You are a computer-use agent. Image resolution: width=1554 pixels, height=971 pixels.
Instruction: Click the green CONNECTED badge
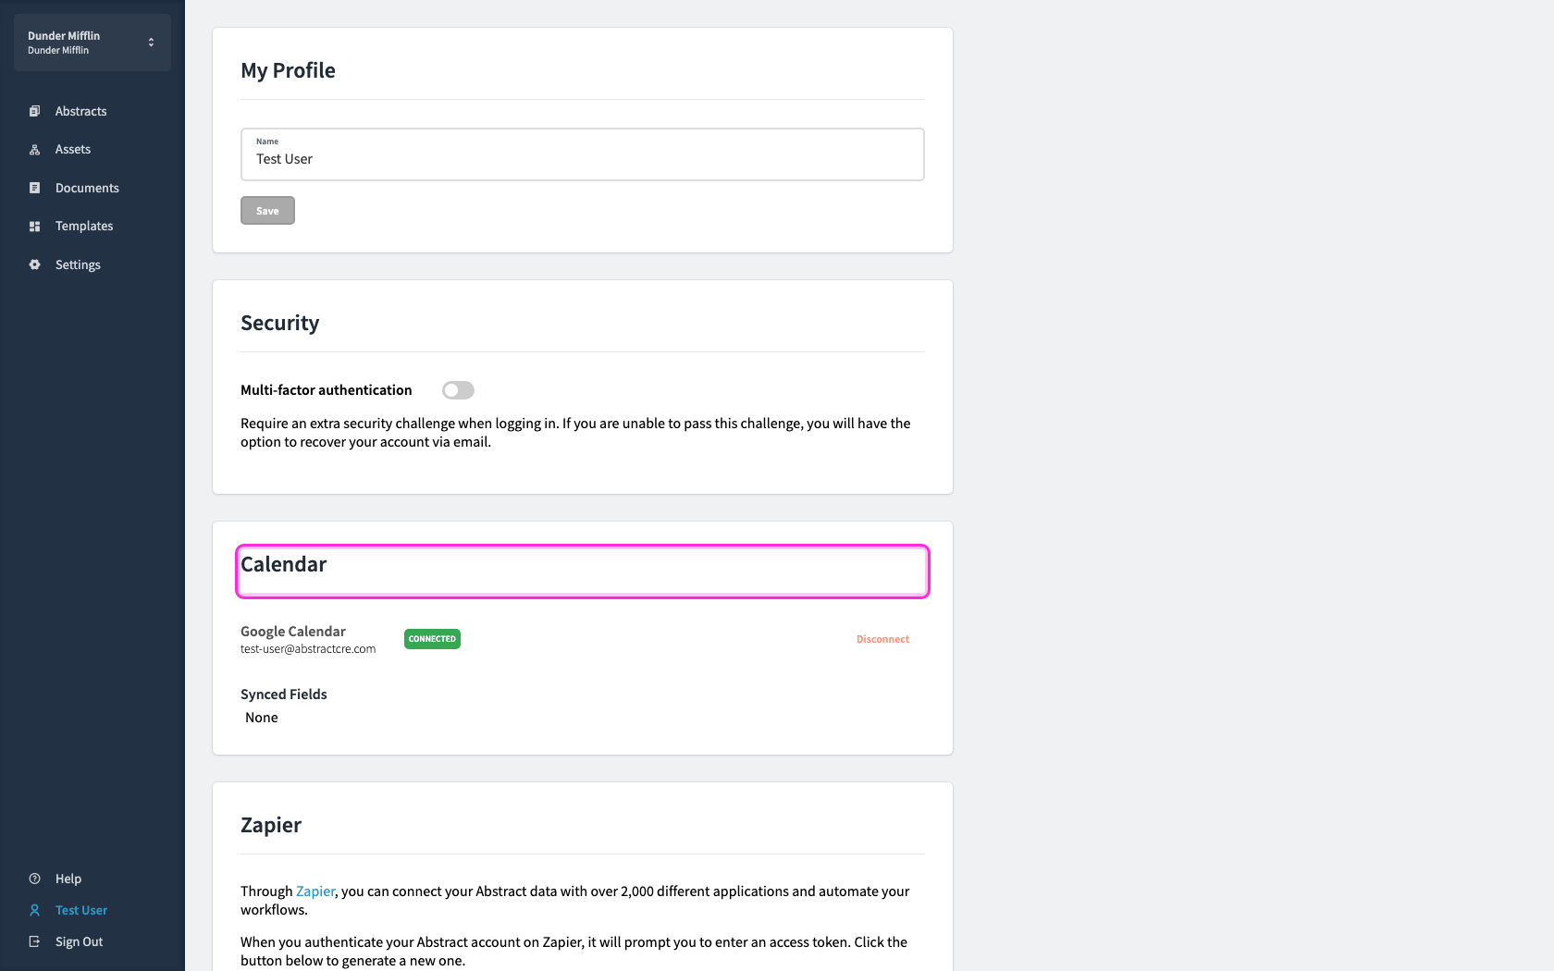pos(432,639)
